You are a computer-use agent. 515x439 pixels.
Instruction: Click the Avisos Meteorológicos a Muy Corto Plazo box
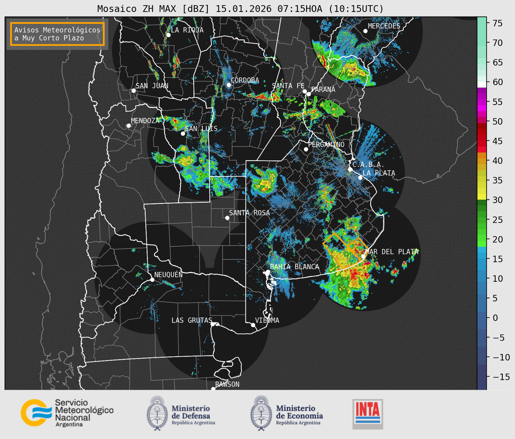(x=57, y=34)
